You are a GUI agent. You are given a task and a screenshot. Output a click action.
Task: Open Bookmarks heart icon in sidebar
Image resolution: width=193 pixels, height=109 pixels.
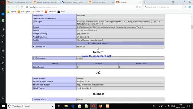(3, 57)
